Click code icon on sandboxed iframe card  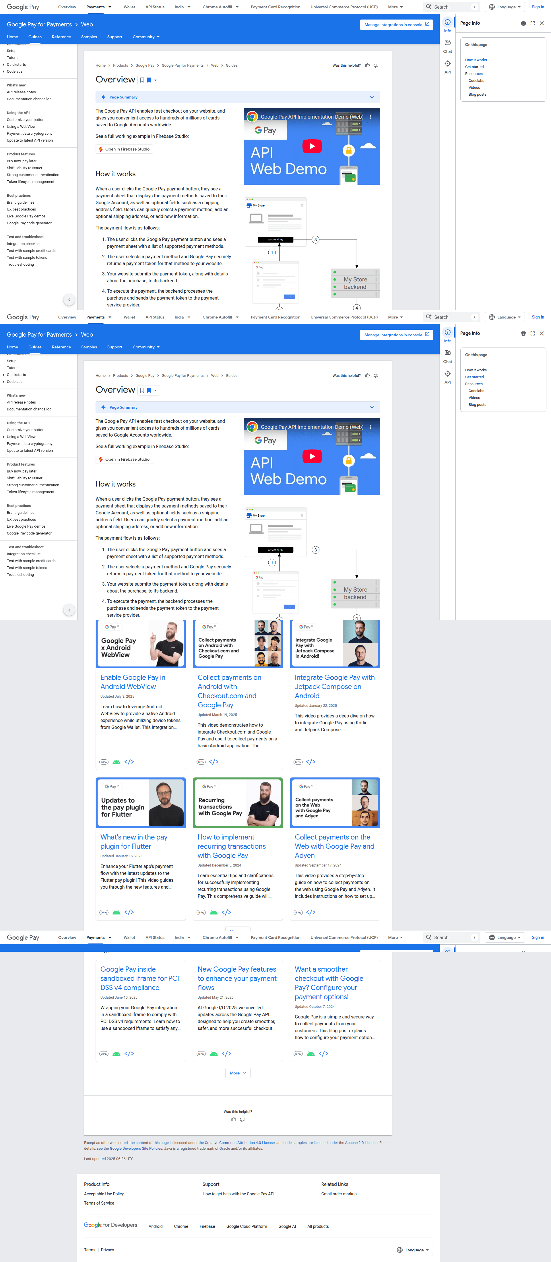point(129,1054)
